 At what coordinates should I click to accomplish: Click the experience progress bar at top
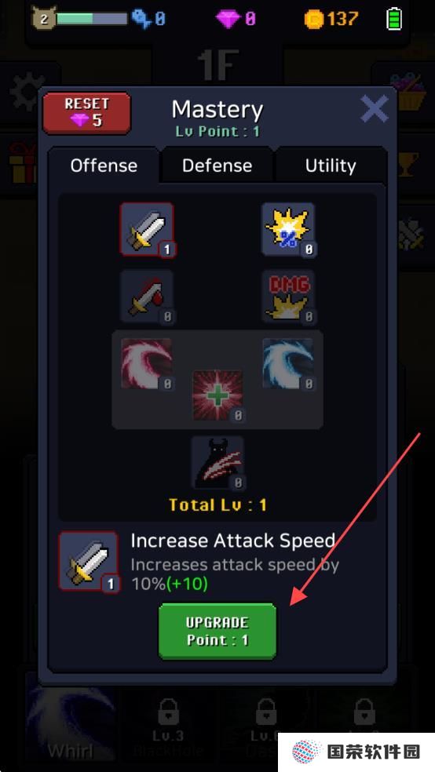[92, 19]
